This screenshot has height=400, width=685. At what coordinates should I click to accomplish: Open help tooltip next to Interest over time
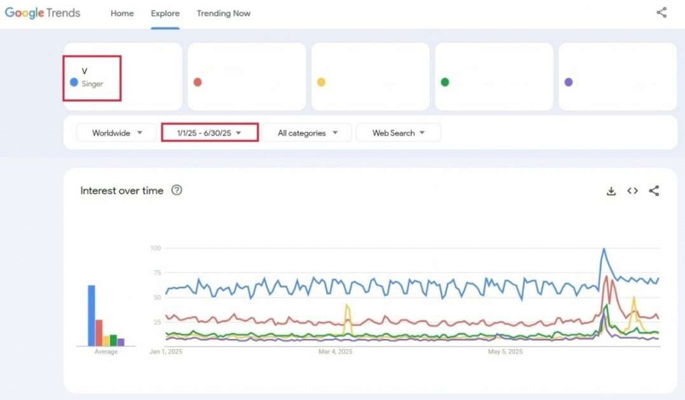tap(176, 190)
